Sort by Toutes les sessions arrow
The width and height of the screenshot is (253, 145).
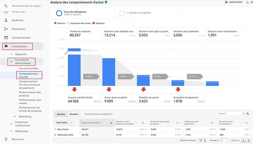pyautogui.click(x=111, y=123)
